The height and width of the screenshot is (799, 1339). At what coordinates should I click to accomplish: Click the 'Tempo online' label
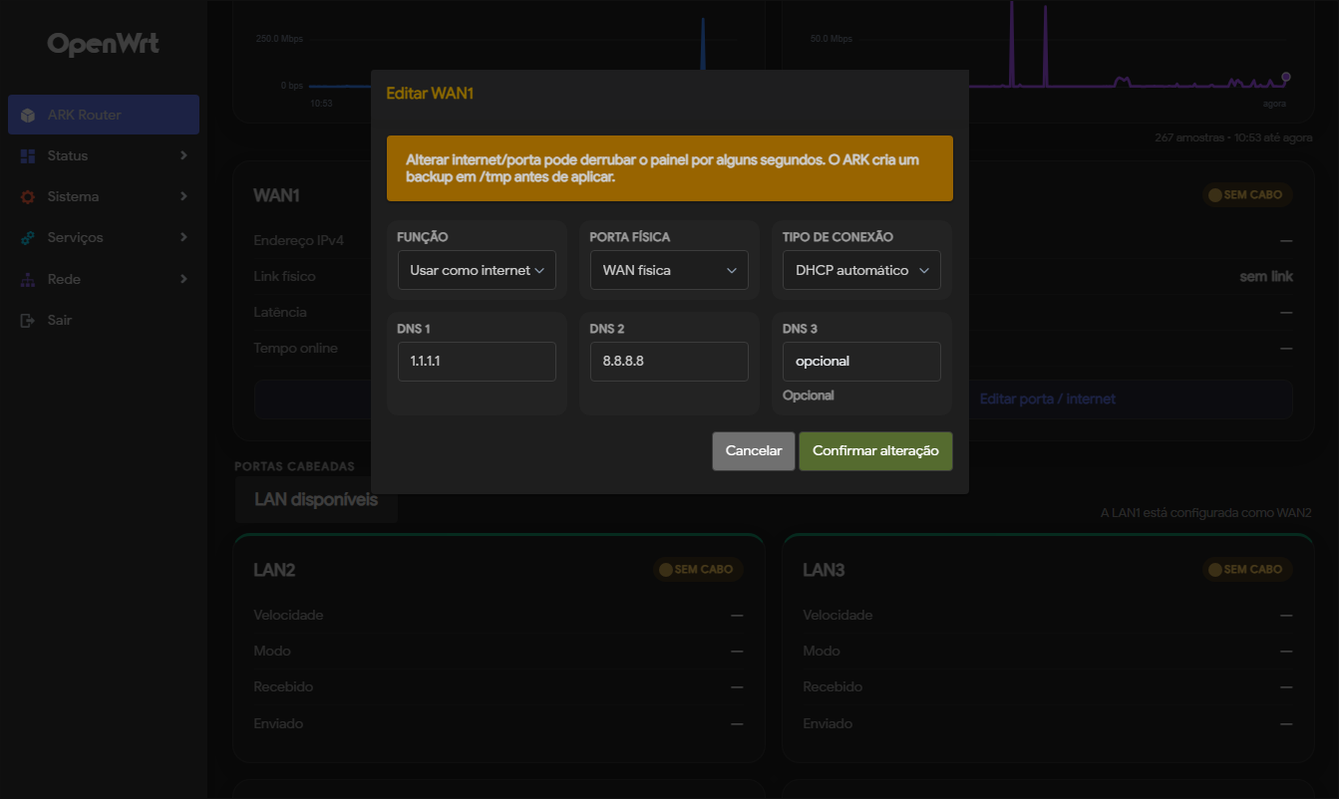click(296, 349)
